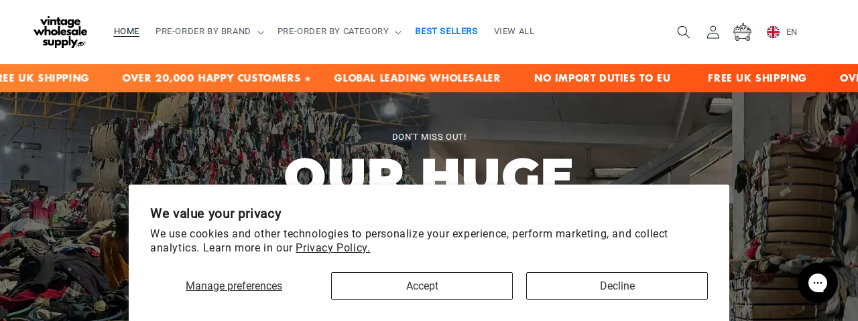Open Manage preferences for cookies
Image resolution: width=858 pixels, height=321 pixels.
click(234, 286)
